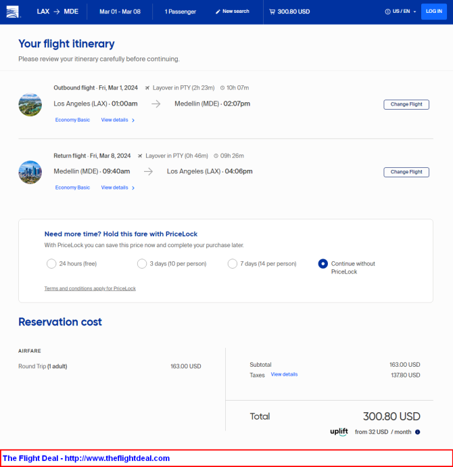Click 1 Passenger in header
453x467 pixels.
click(181, 12)
